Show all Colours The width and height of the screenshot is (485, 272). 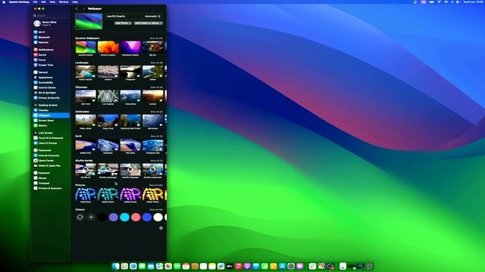156,210
